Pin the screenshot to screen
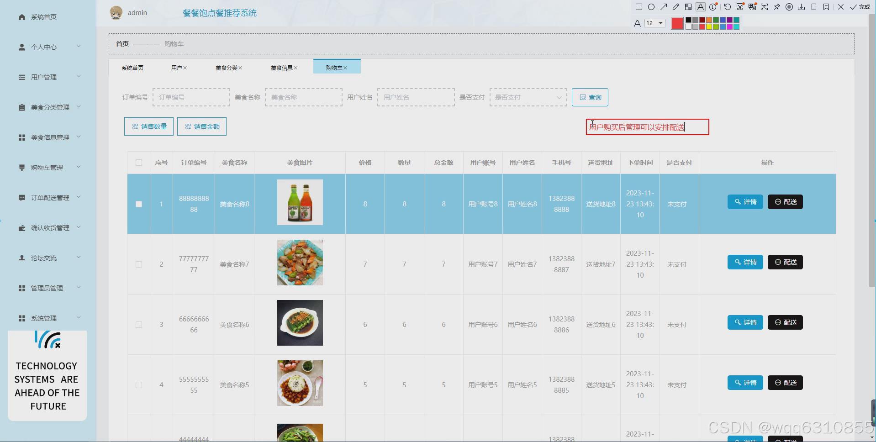Screen dimensions: 876x442 pos(776,7)
